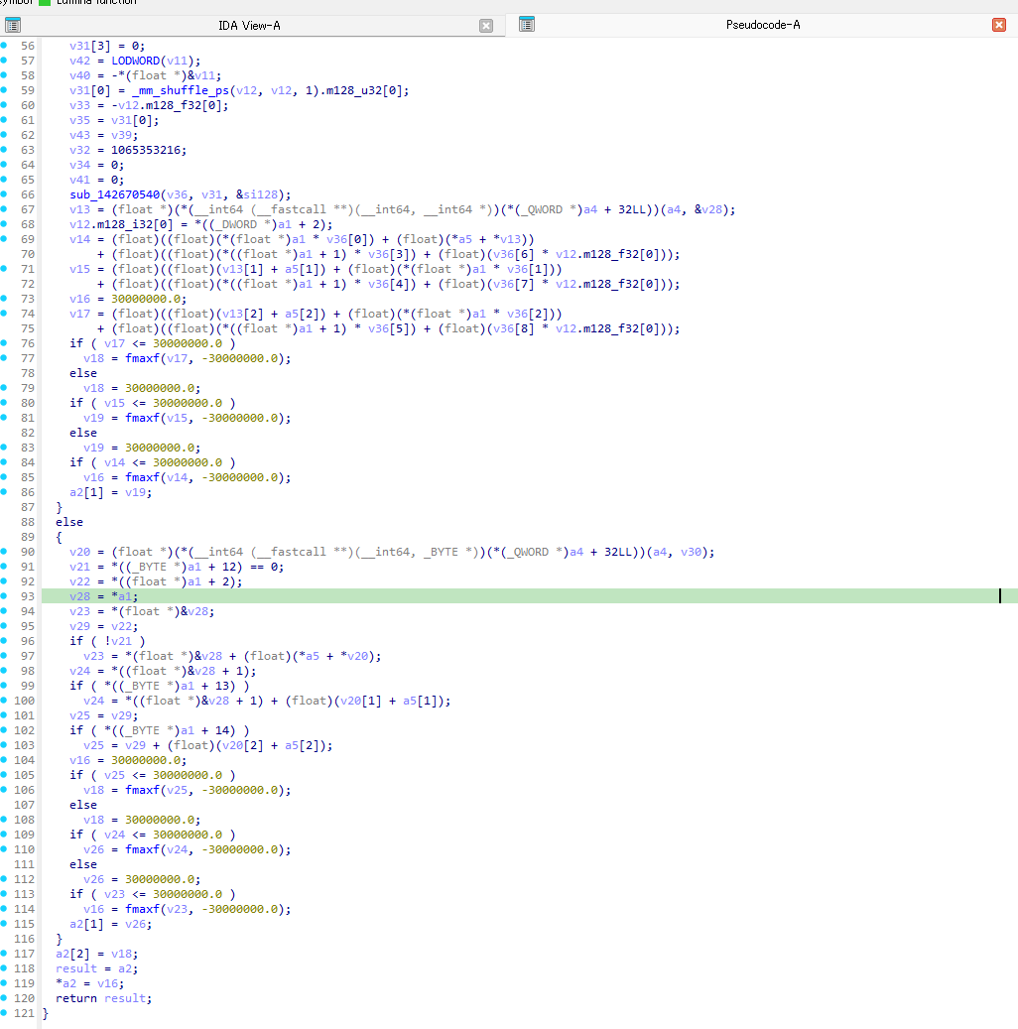Toggle breakpoint dot on highlighted line 93

point(4,596)
